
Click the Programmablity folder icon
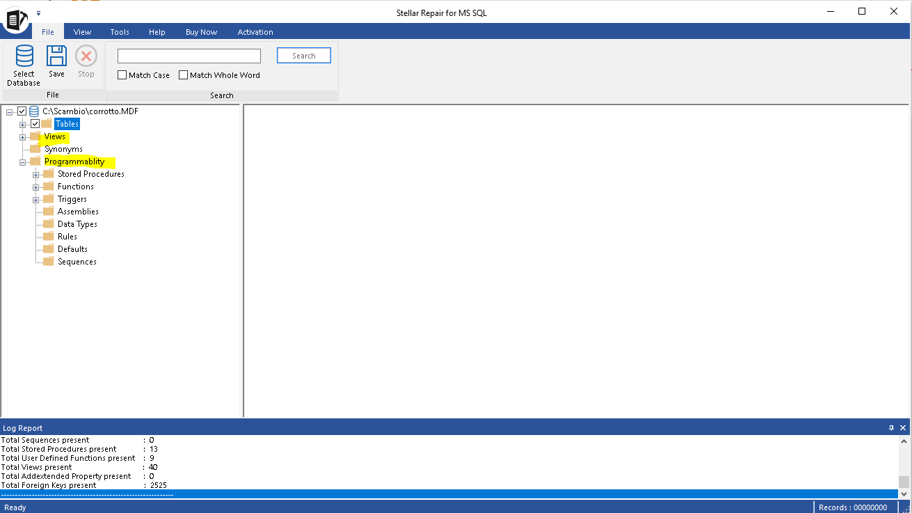(35, 161)
